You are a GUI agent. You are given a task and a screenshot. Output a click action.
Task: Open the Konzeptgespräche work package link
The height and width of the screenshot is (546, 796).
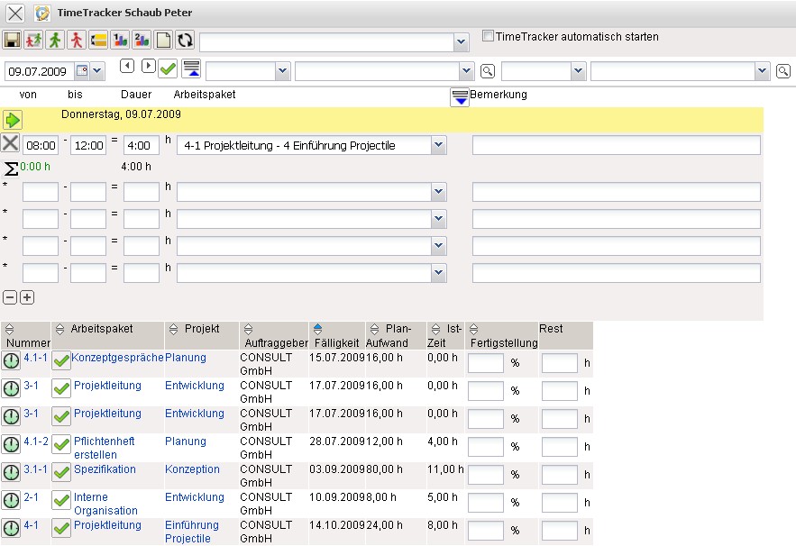point(117,358)
